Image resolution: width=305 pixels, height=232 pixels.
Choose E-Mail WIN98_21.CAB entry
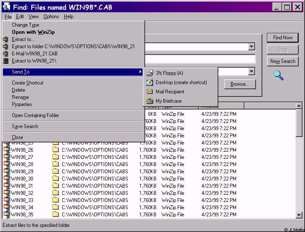coord(74,54)
